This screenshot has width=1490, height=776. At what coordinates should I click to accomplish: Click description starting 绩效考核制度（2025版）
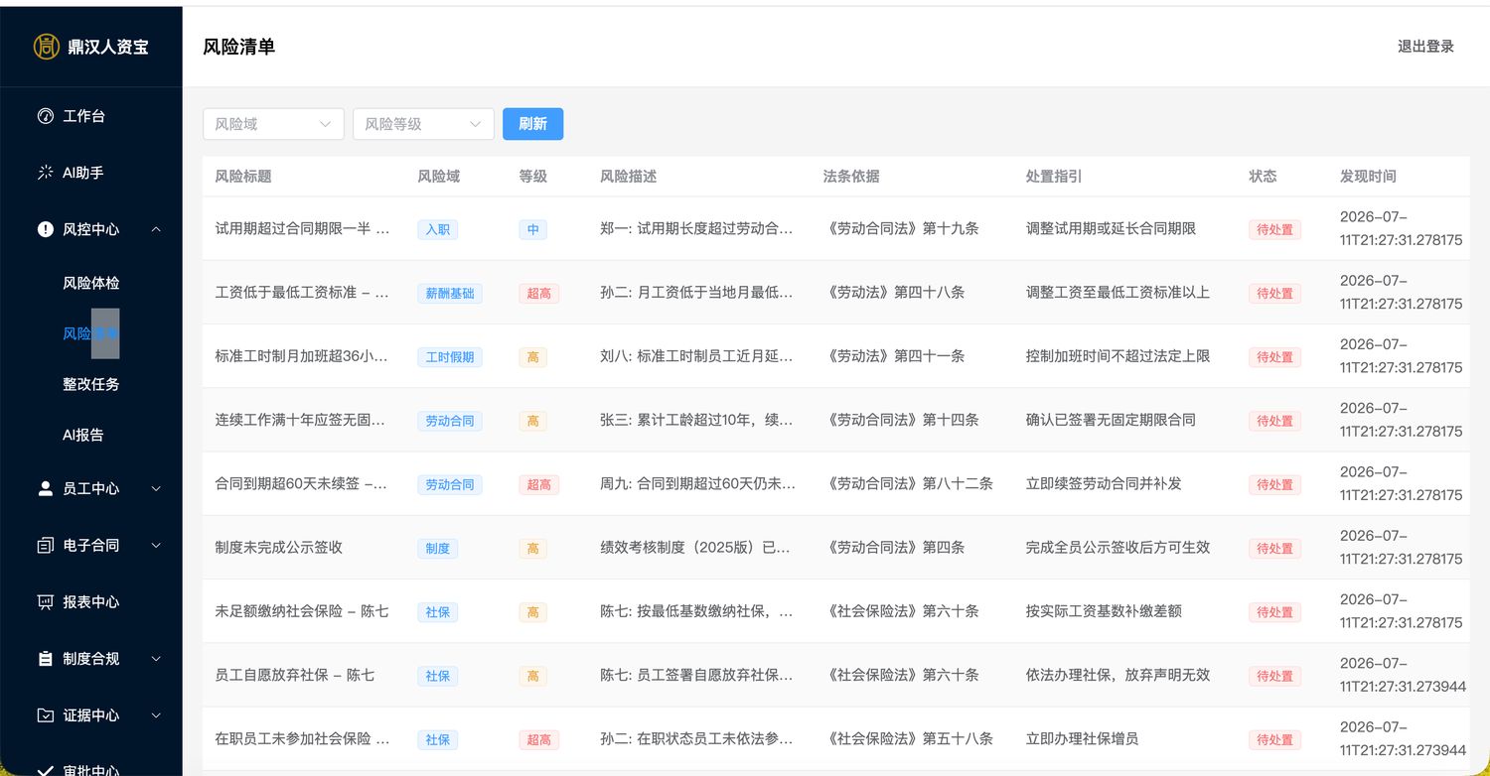[x=695, y=547]
